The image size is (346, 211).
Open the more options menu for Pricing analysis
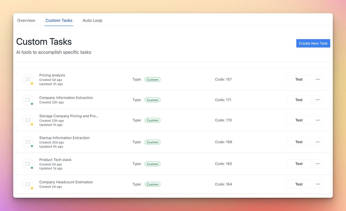[317, 79]
